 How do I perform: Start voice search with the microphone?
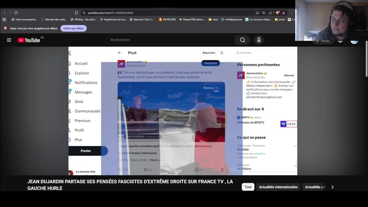coord(259,40)
